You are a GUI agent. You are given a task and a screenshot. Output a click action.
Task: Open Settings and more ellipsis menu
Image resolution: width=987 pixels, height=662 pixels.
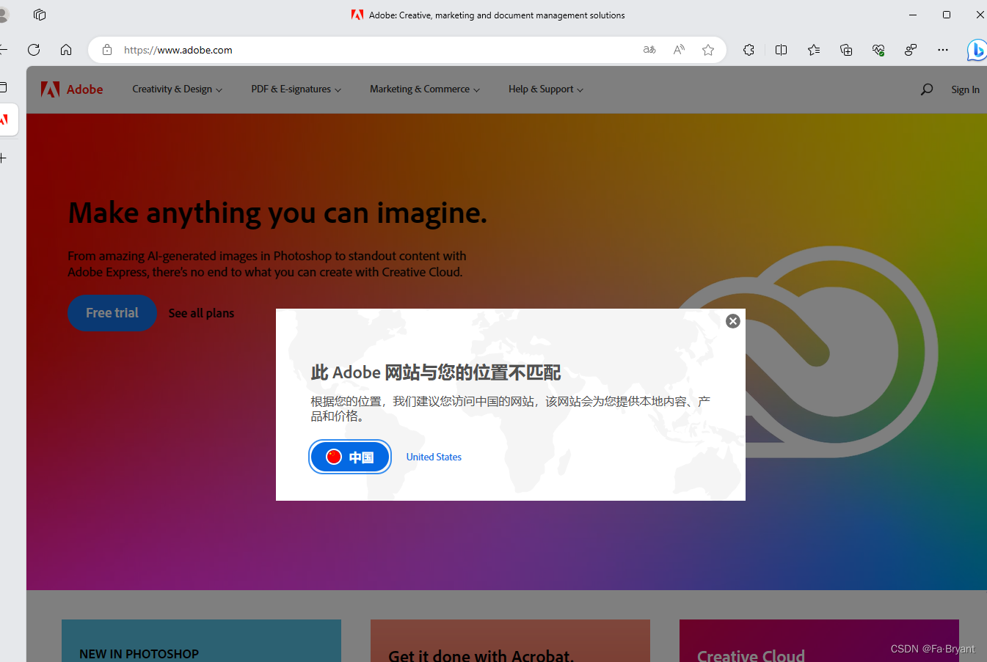pyautogui.click(x=943, y=50)
